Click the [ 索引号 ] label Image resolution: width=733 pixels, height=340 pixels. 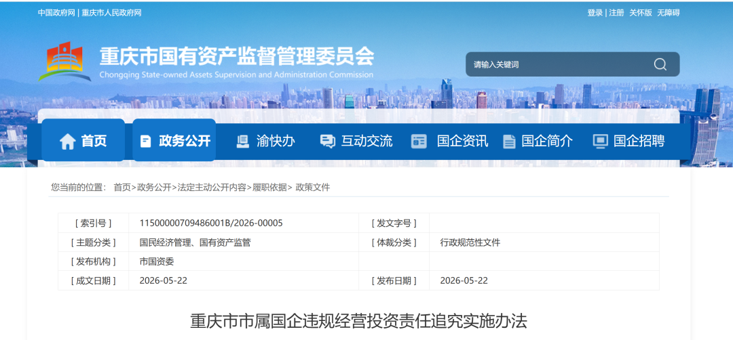pos(94,223)
